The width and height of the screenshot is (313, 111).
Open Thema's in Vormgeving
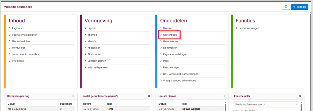(x=92, y=35)
